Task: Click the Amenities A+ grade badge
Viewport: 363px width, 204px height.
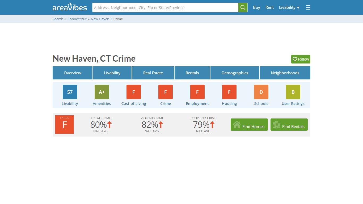Action: [x=102, y=92]
